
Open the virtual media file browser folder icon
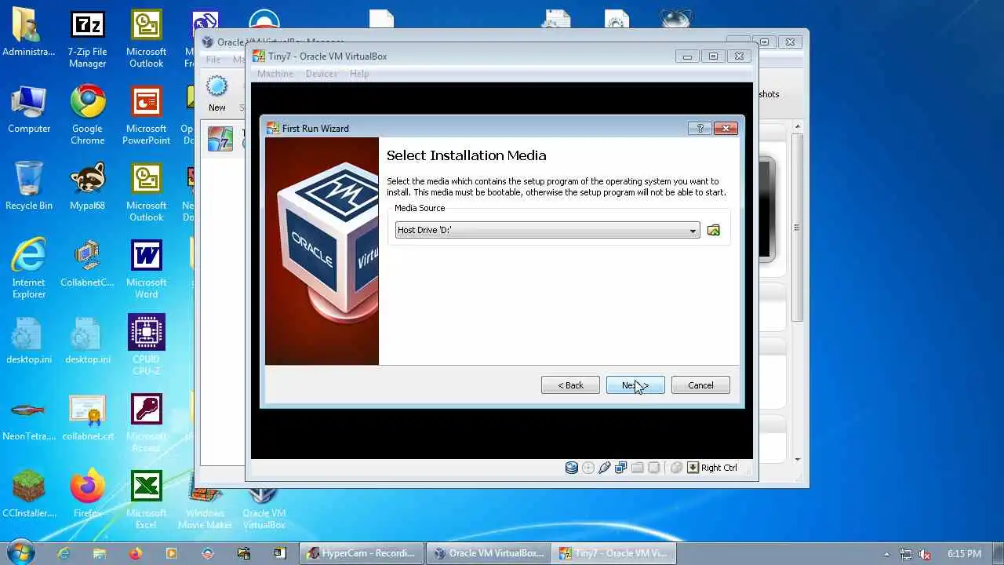pos(713,231)
